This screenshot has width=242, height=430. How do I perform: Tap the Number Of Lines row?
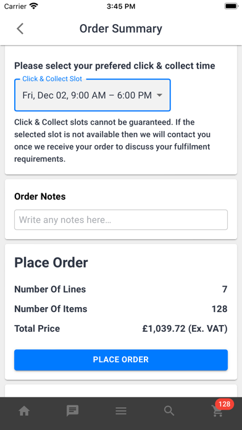pos(121,289)
